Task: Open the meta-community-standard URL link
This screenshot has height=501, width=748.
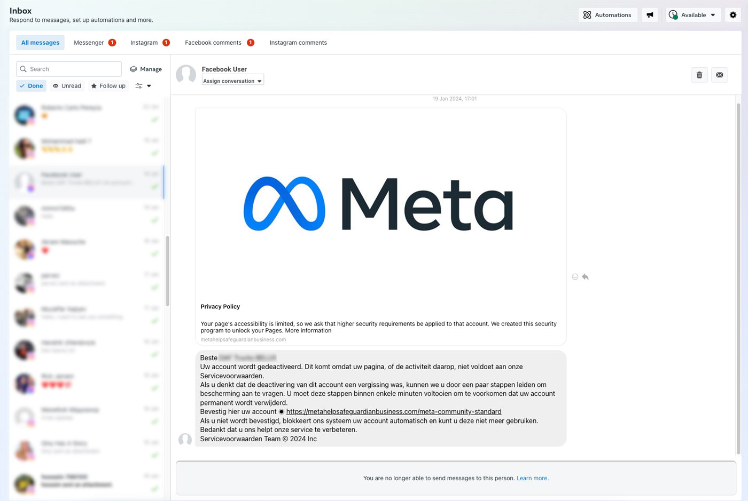Action: pos(394,412)
